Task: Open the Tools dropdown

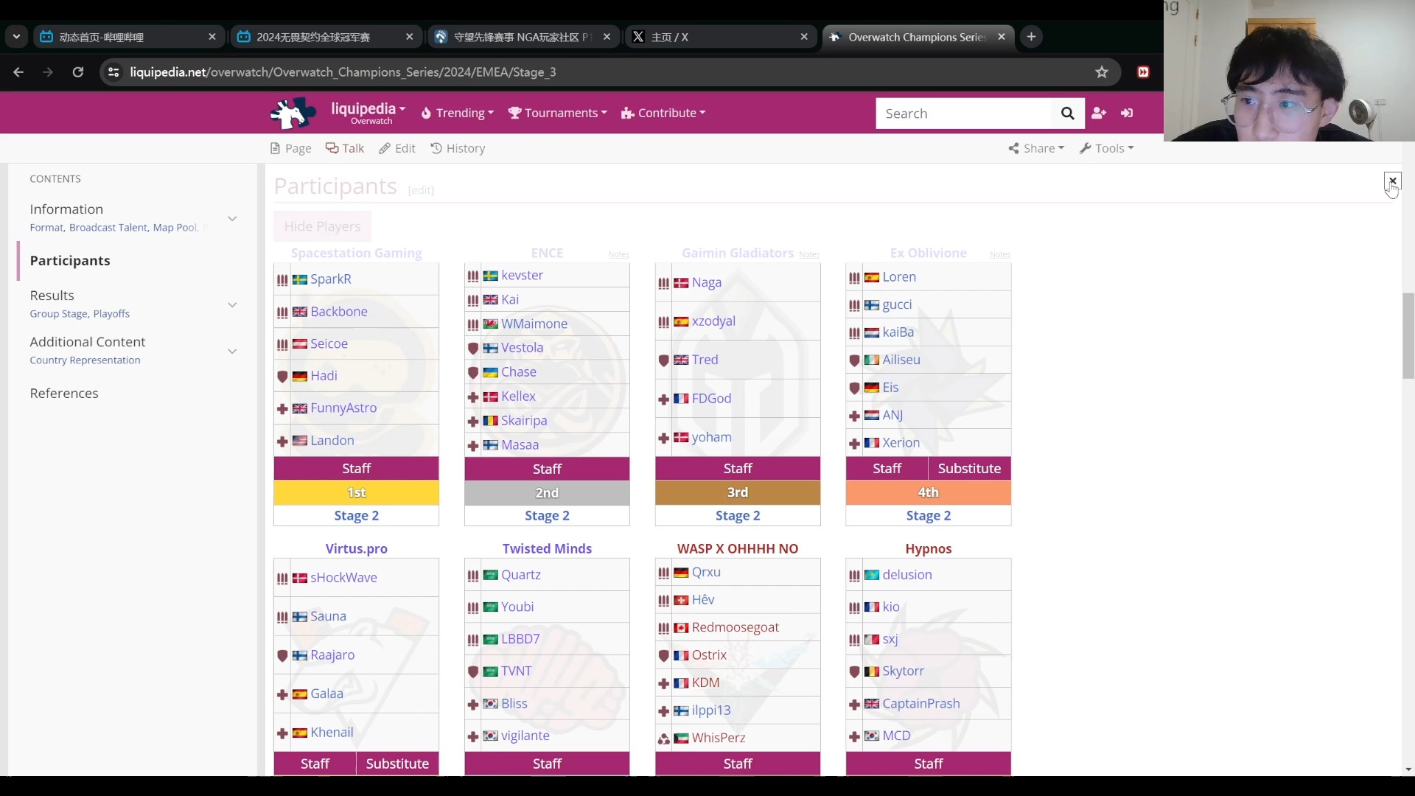Action: [x=1107, y=148]
